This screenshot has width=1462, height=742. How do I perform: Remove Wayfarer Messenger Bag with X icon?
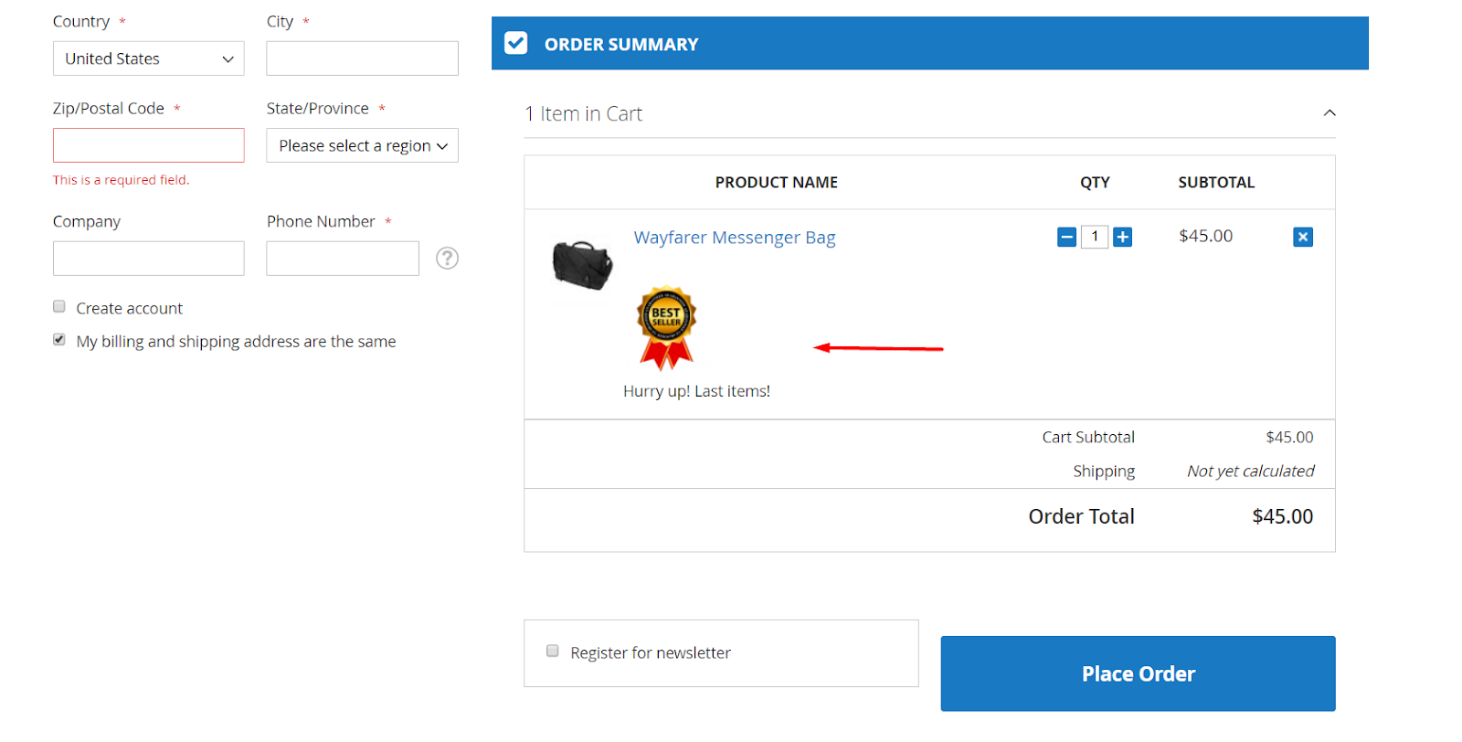click(x=1303, y=238)
